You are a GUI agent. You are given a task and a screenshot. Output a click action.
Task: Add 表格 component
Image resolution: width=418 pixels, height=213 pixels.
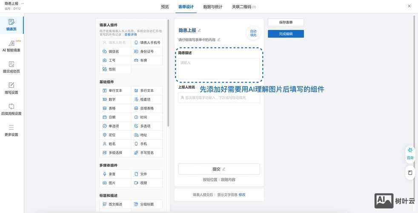point(115,108)
